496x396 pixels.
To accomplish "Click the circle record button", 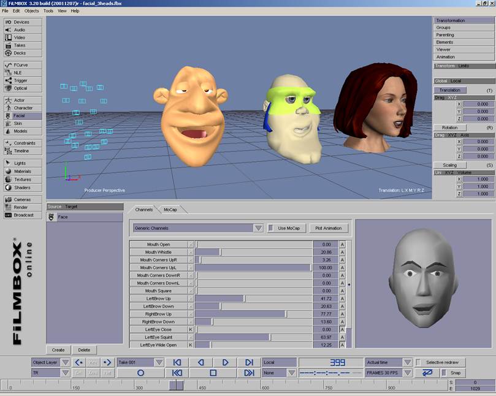I will click(x=141, y=373).
